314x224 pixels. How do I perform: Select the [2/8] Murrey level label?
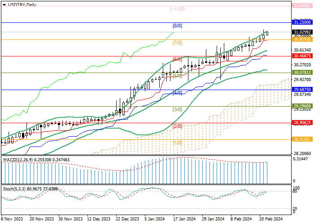(x=177, y=126)
